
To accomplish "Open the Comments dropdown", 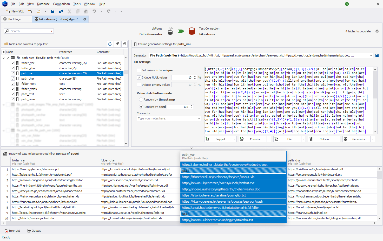I will pos(199,118).
